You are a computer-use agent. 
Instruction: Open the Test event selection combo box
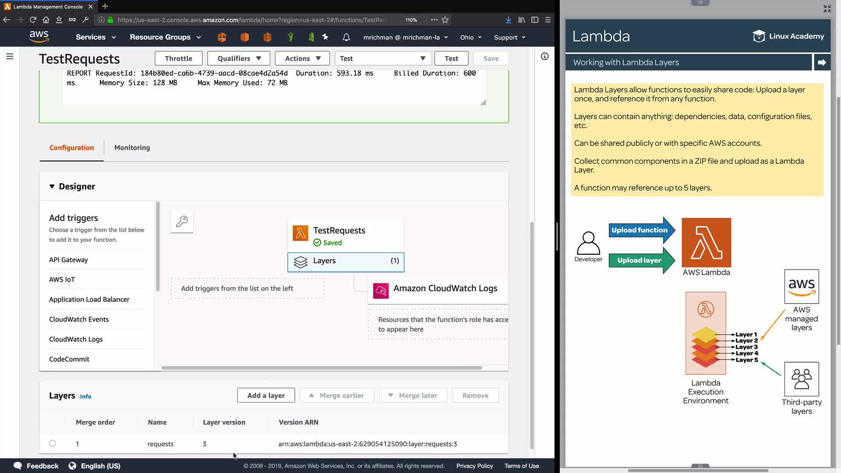point(382,58)
